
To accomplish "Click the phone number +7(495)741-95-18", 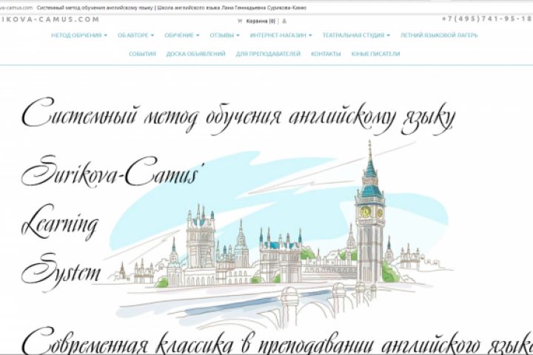I will click(x=487, y=19).
